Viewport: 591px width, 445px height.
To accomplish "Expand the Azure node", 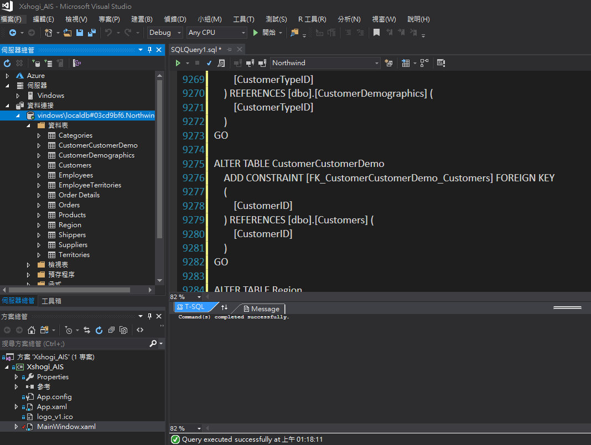I will (7, 76).
